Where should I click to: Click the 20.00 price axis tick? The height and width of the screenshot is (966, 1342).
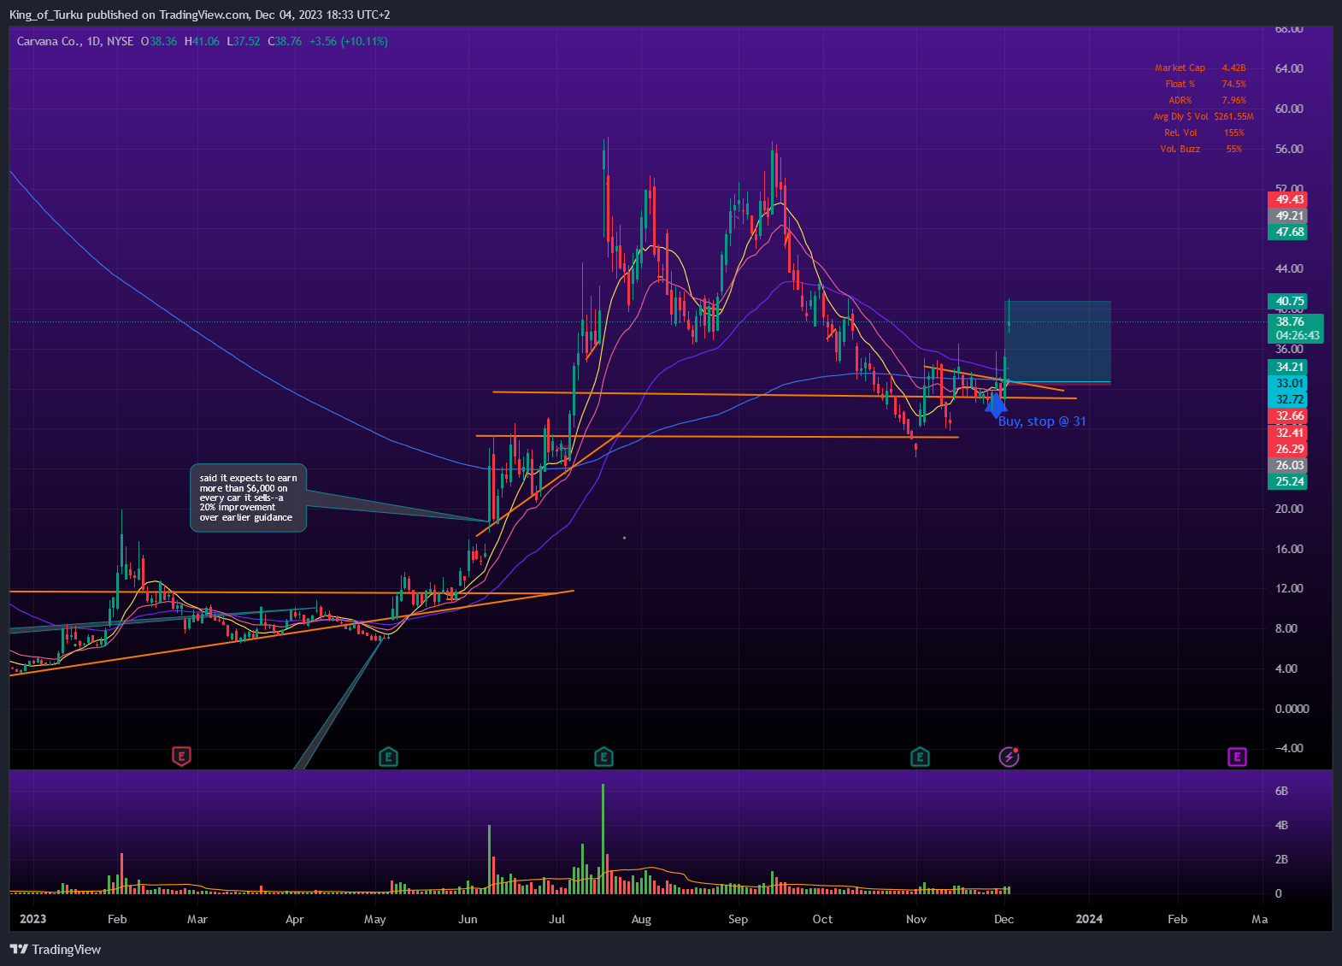[x=1289, y=509]
